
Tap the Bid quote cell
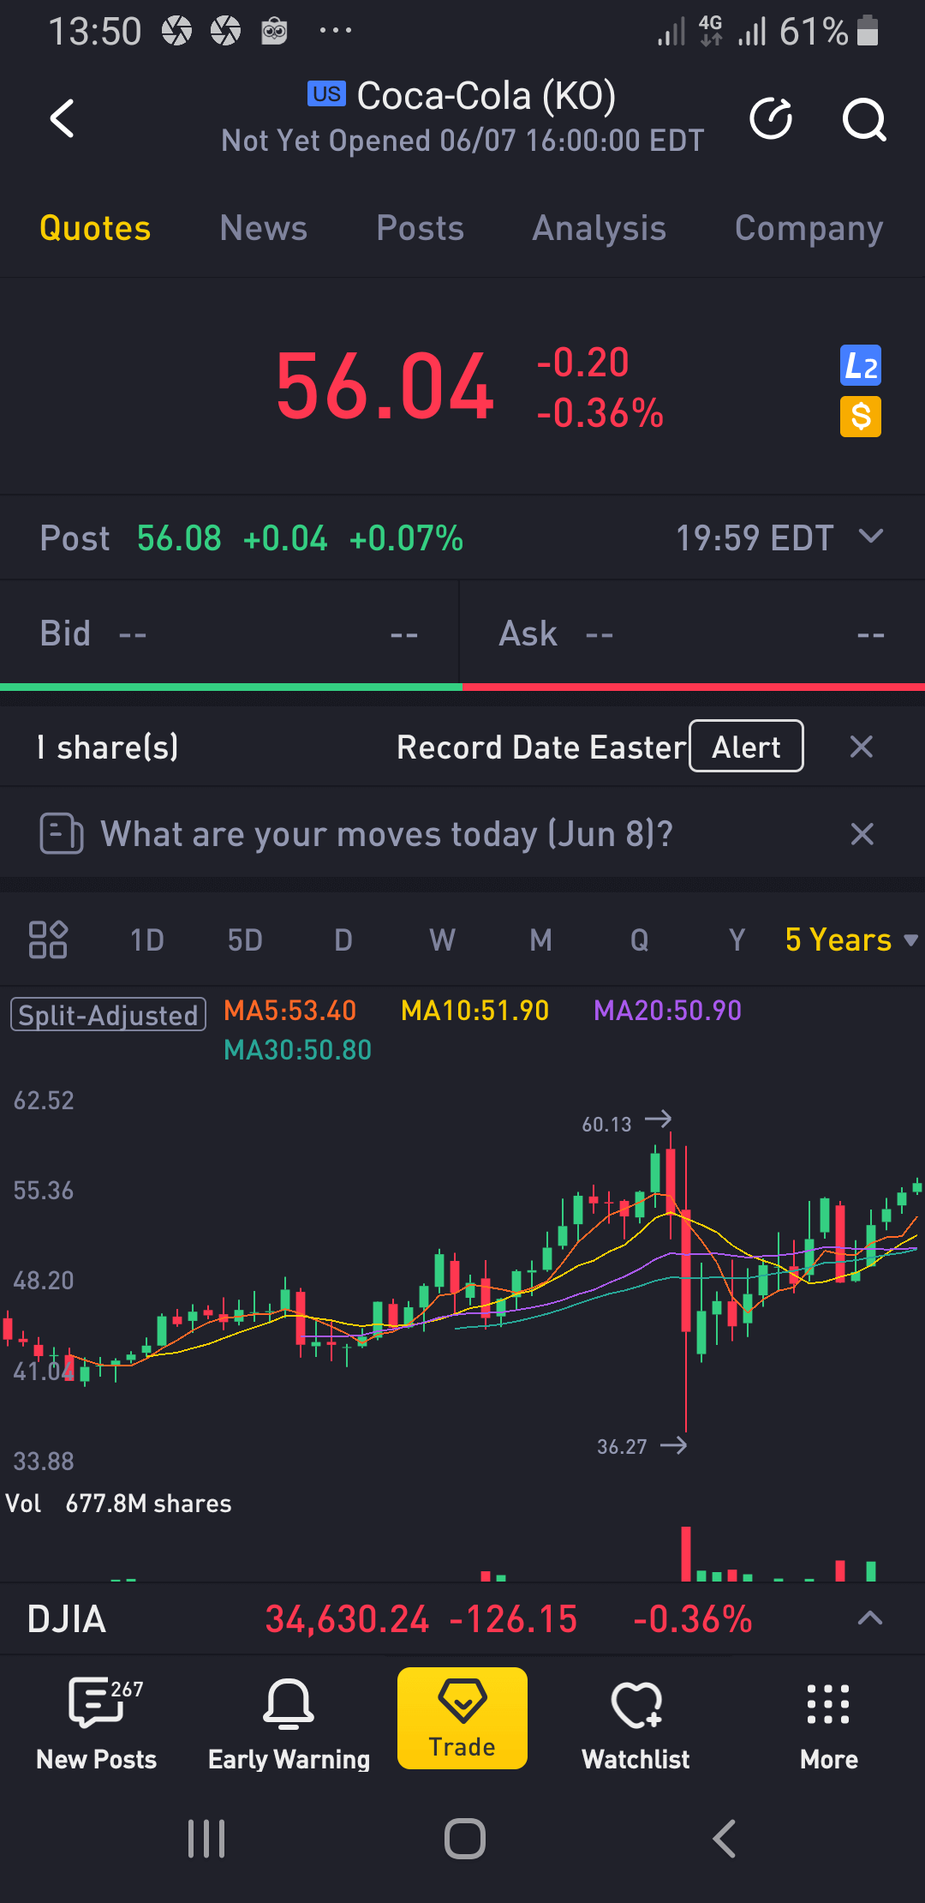[230, 634]
